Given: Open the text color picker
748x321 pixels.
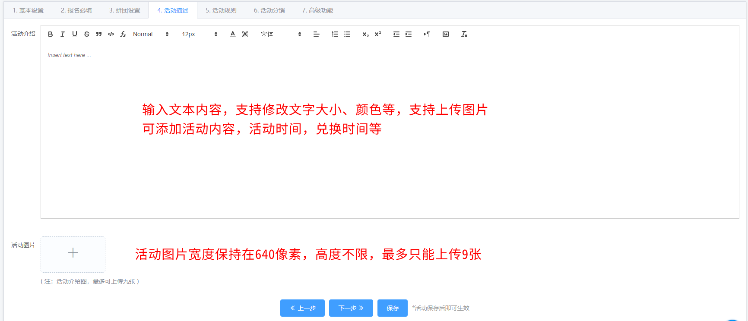Looking at the screenshot, I should click(233, 34).
